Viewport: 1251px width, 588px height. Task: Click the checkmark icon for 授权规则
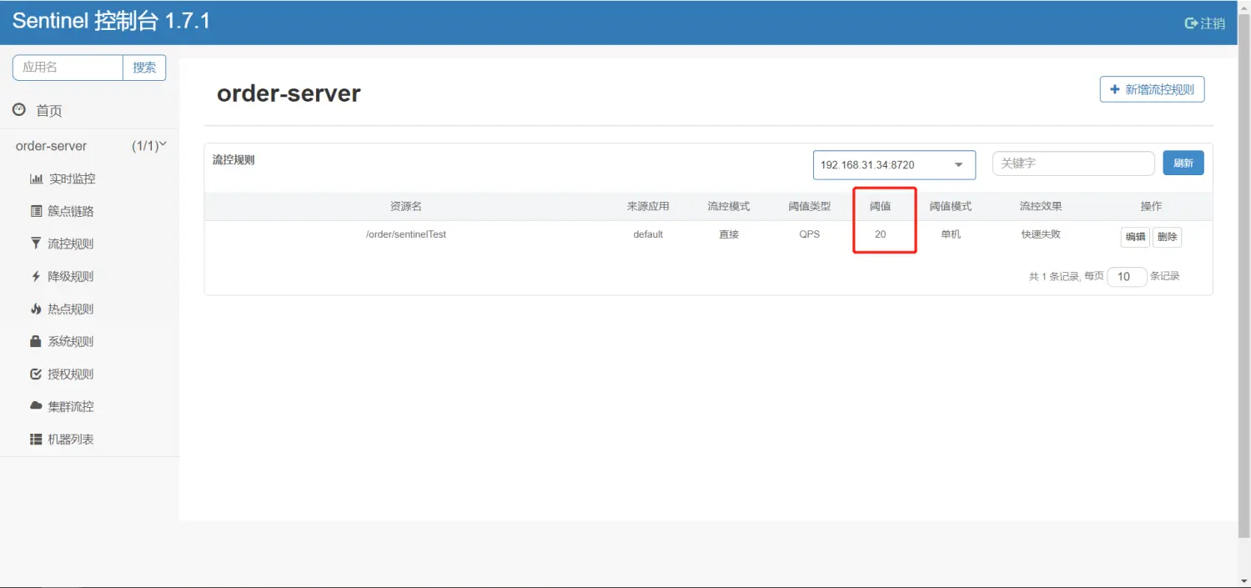36,374
